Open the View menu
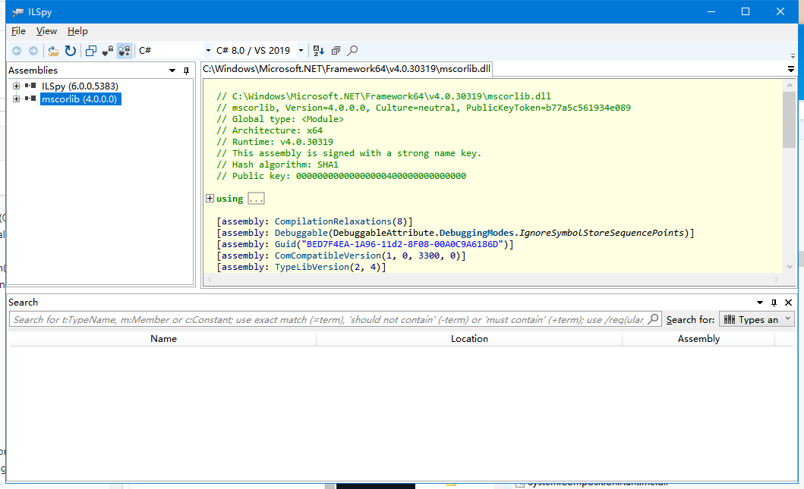This screenshot has width=804, height=489. click(46, 31)
